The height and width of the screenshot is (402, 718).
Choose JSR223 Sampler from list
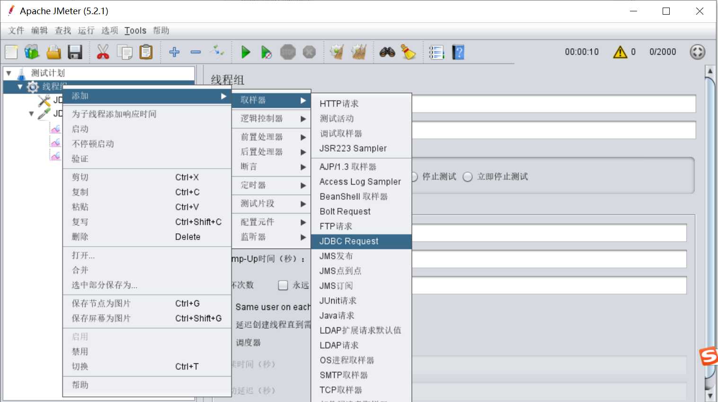tap(362, 148)
